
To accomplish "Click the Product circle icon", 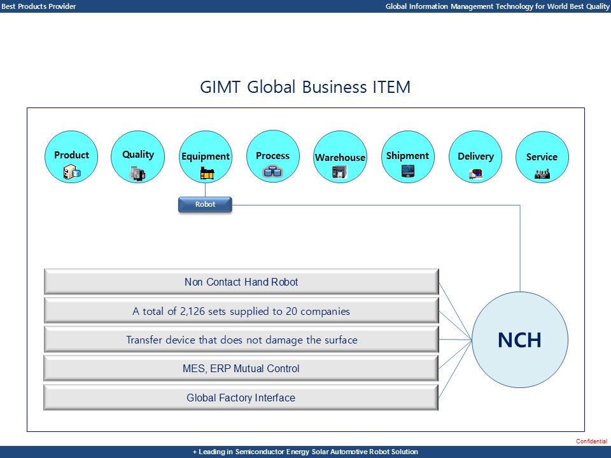I will [71, 157].
